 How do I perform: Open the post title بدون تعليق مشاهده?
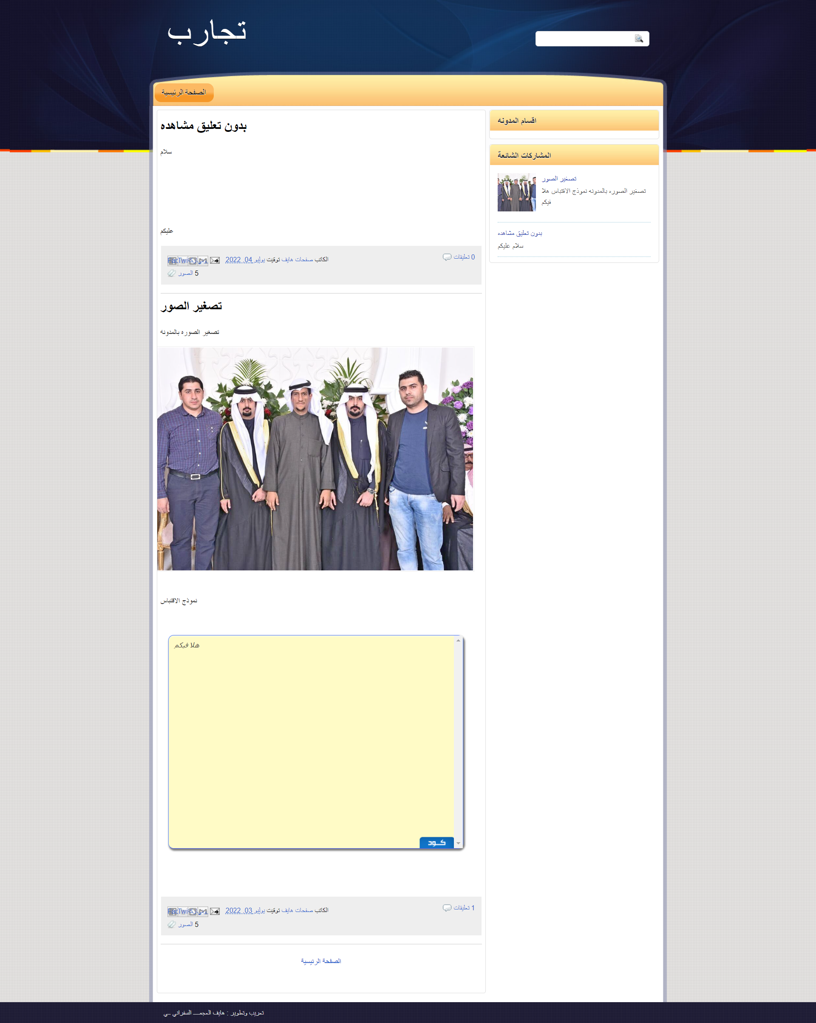click(x=204, y=126)
